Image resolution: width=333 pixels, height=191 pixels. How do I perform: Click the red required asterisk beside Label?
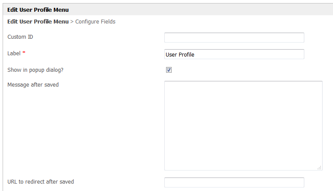(24, 53)
